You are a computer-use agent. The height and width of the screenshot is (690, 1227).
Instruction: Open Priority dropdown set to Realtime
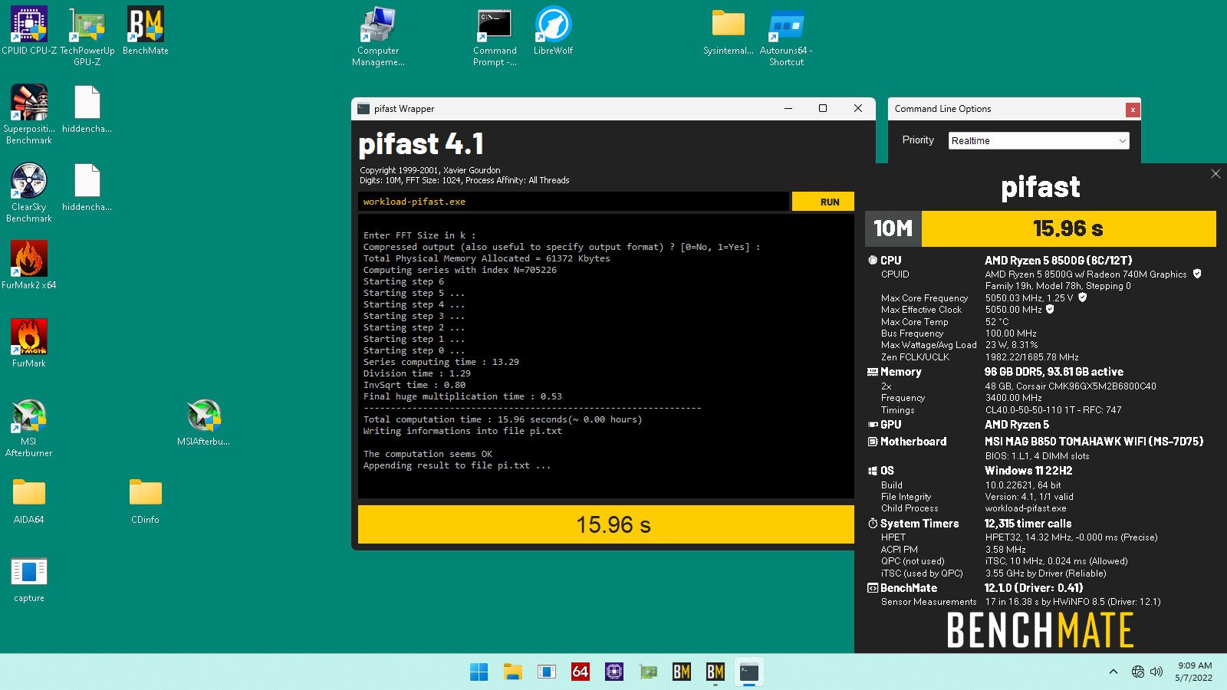[1039, 140]
